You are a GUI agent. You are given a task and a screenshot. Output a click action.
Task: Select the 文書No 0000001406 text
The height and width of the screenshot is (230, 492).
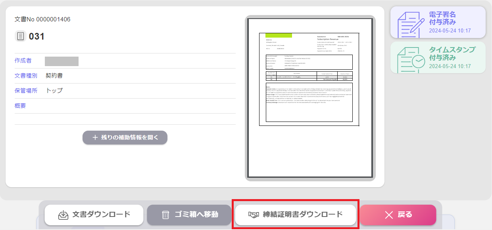click(x=42, y=19)
